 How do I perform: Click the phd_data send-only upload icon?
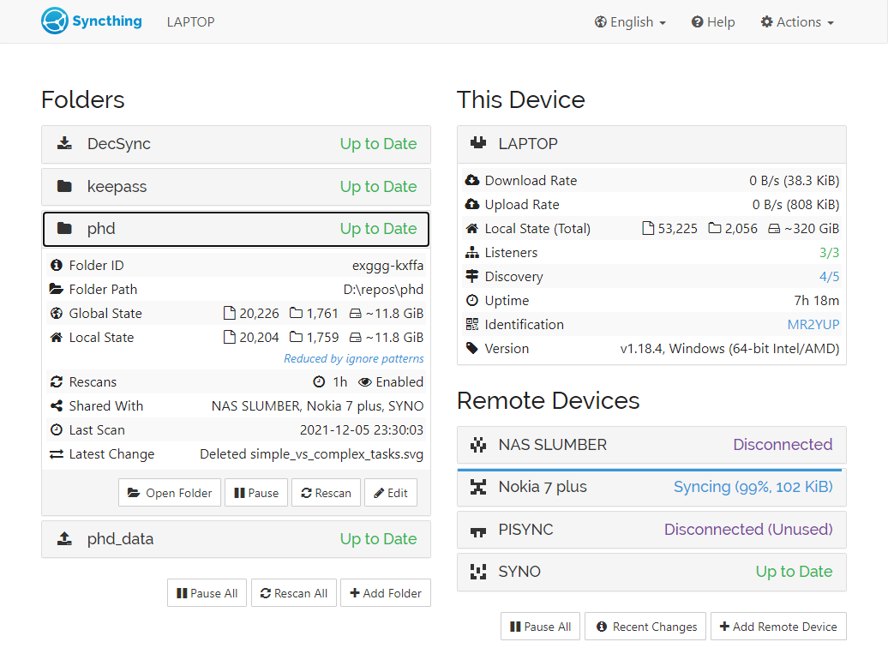(x=64, y=539)
